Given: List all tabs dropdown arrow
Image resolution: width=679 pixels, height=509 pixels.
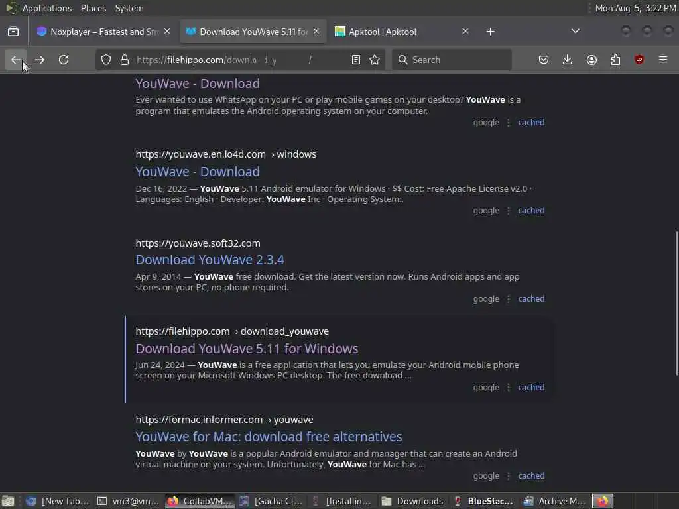Looking at the screenshot, I should 576,31.
